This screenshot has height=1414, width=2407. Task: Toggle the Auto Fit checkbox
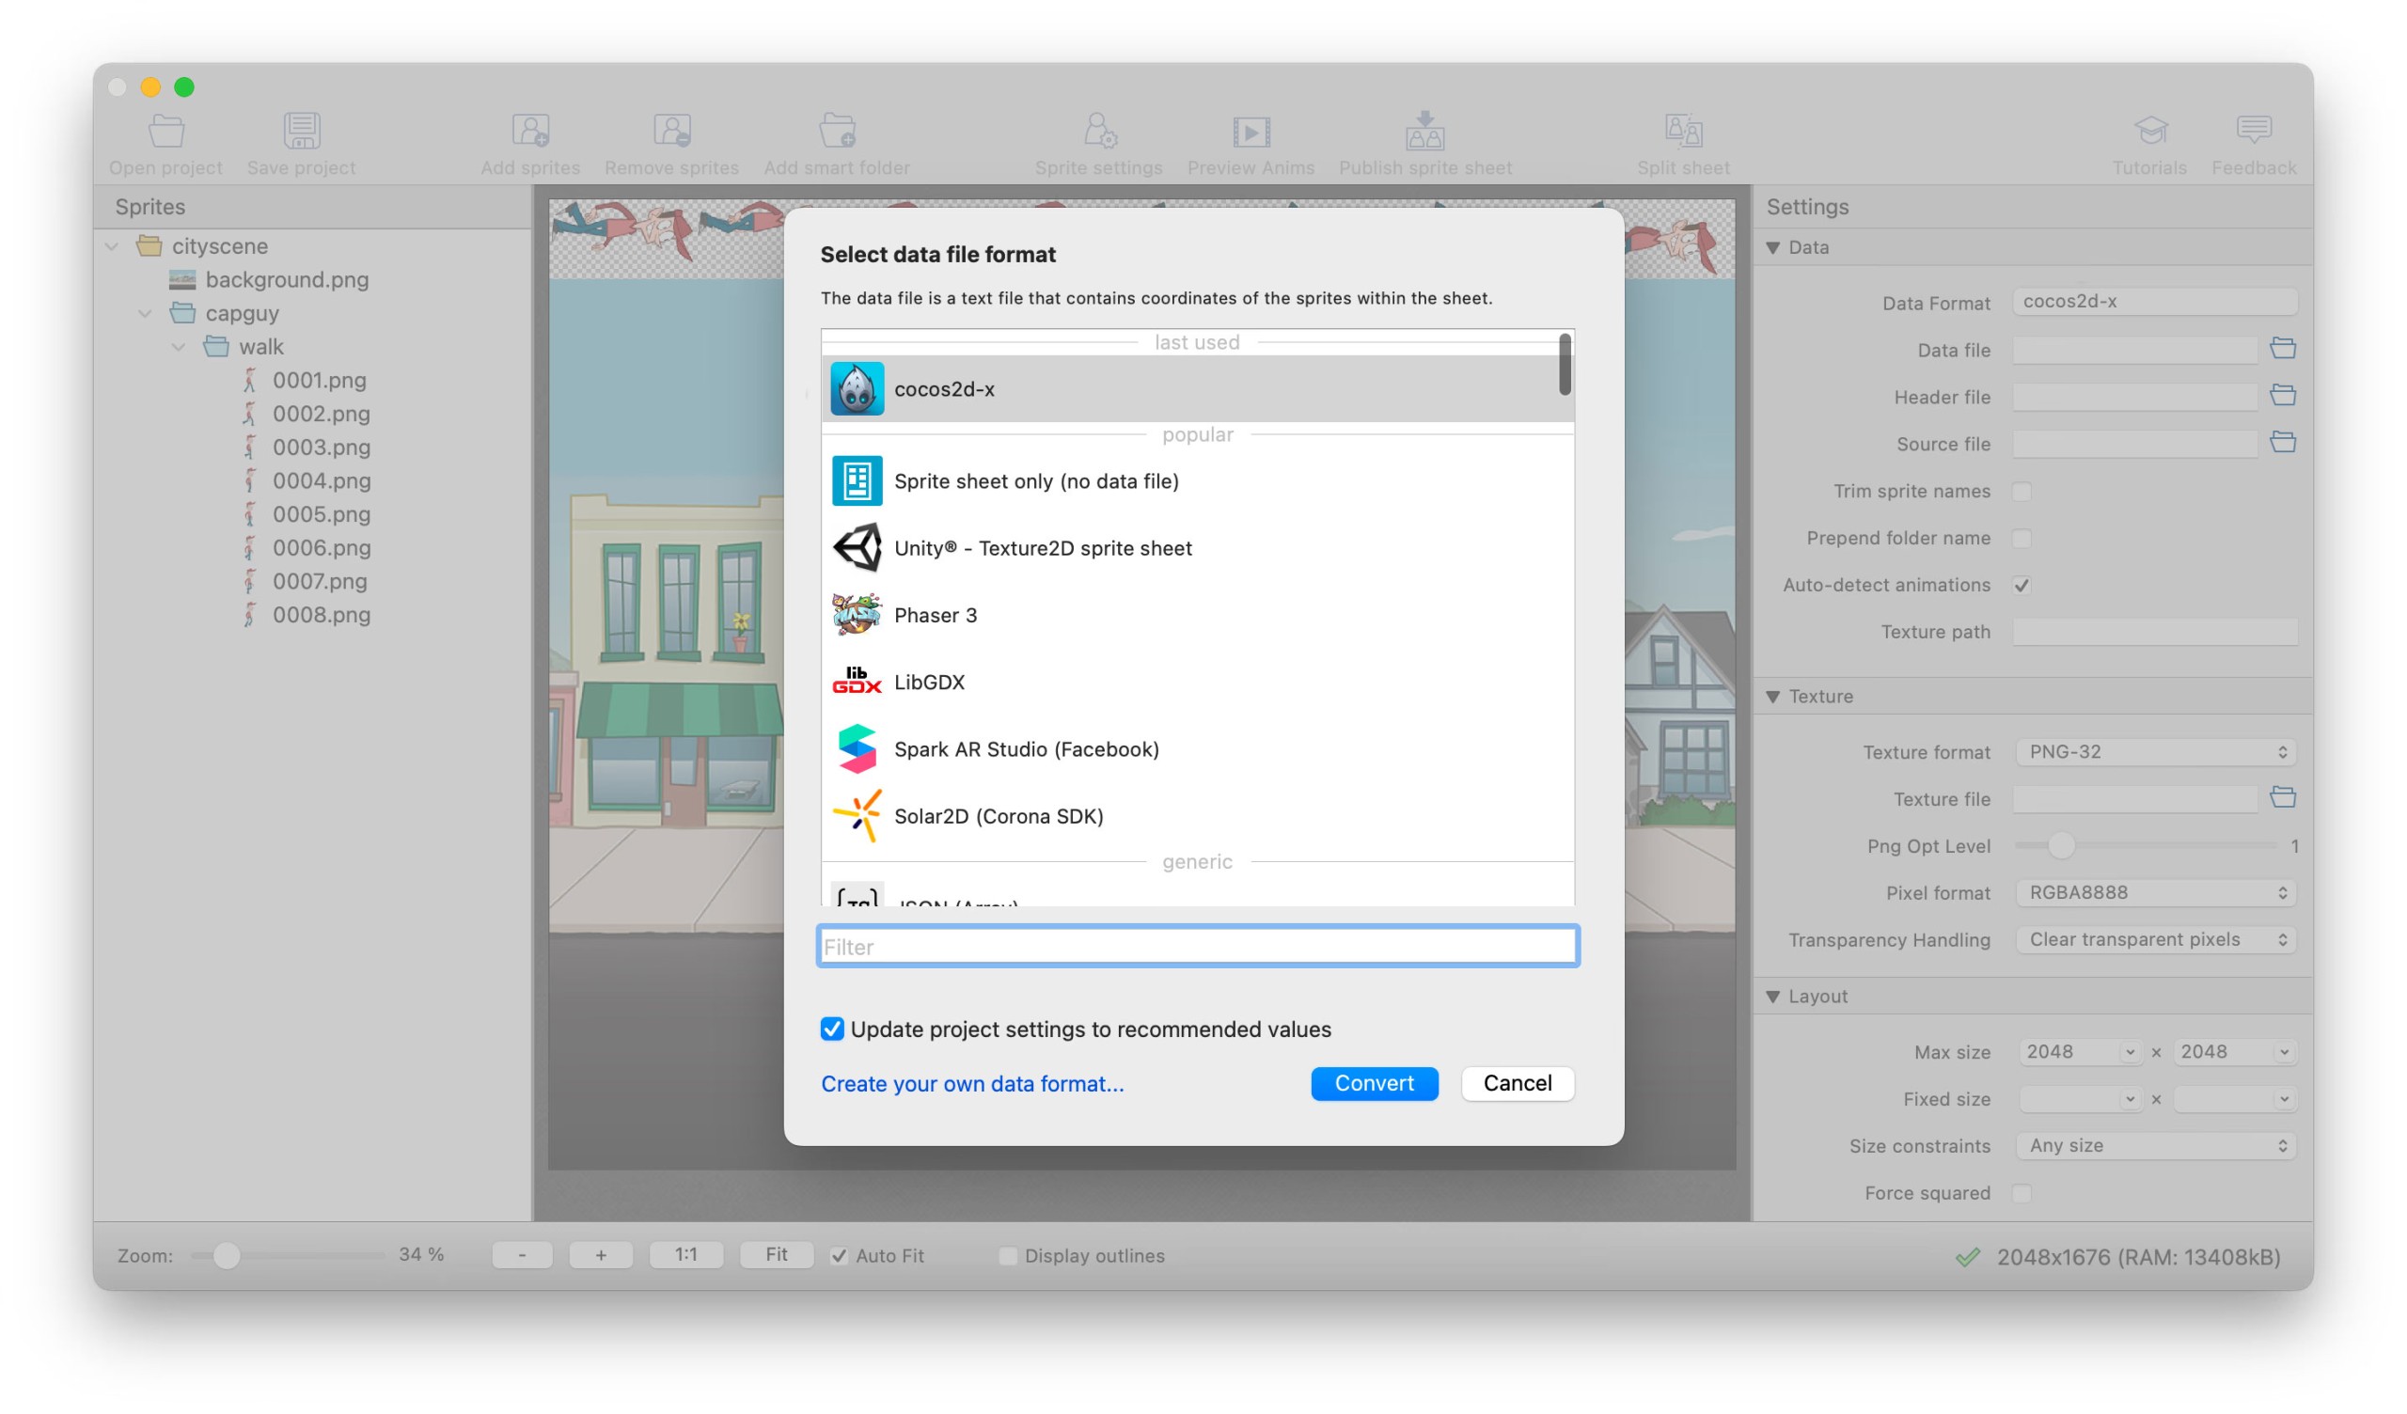[x=839, y=1255]
